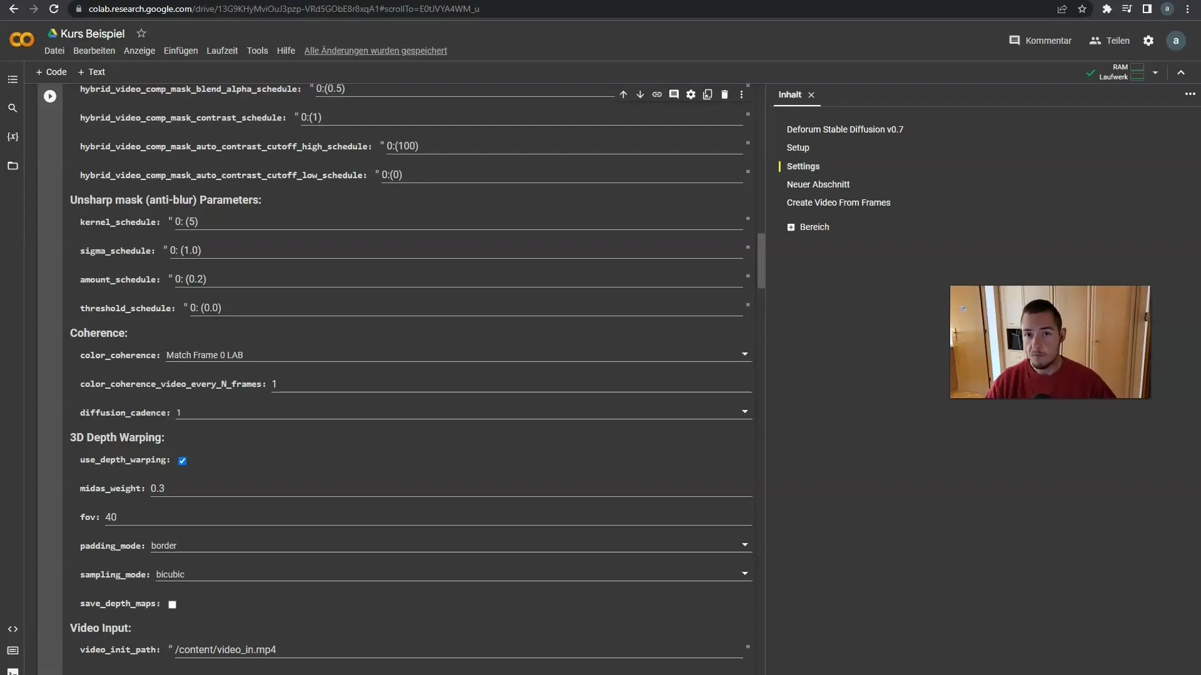
Task: Run the settings cell play button
Action: (x=50, y=96)
